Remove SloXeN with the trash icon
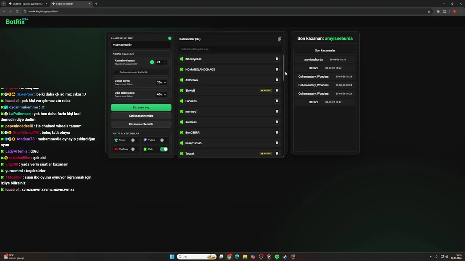 [x=276, y=90]
